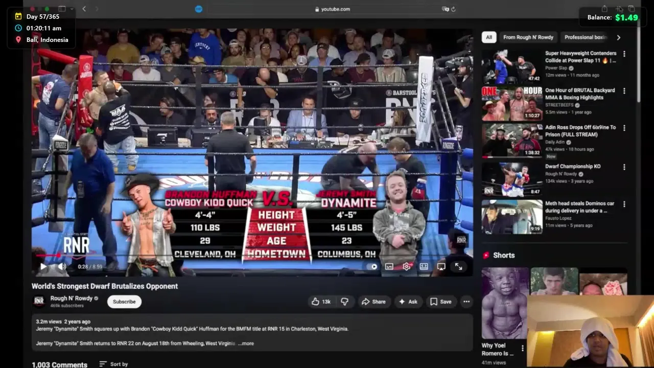
Task: Show Safari tab overview
Action: coord(632,9)
